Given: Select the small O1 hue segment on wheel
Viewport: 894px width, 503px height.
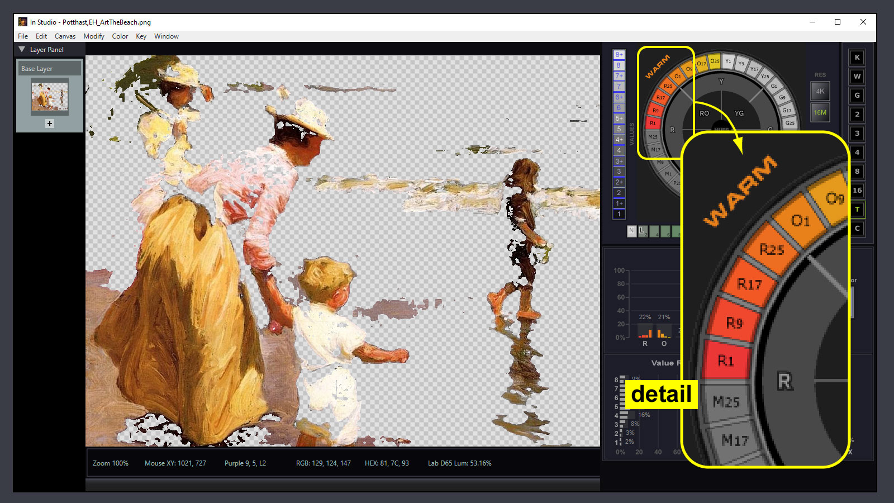Looking at the screenshot, I should [x=677, y=77].
